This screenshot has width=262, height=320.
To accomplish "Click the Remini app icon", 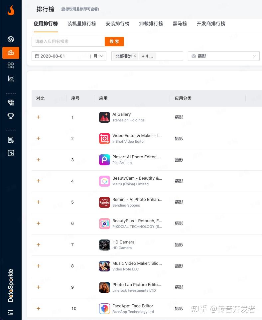I will pyautogui.click(x=104, y=202).
